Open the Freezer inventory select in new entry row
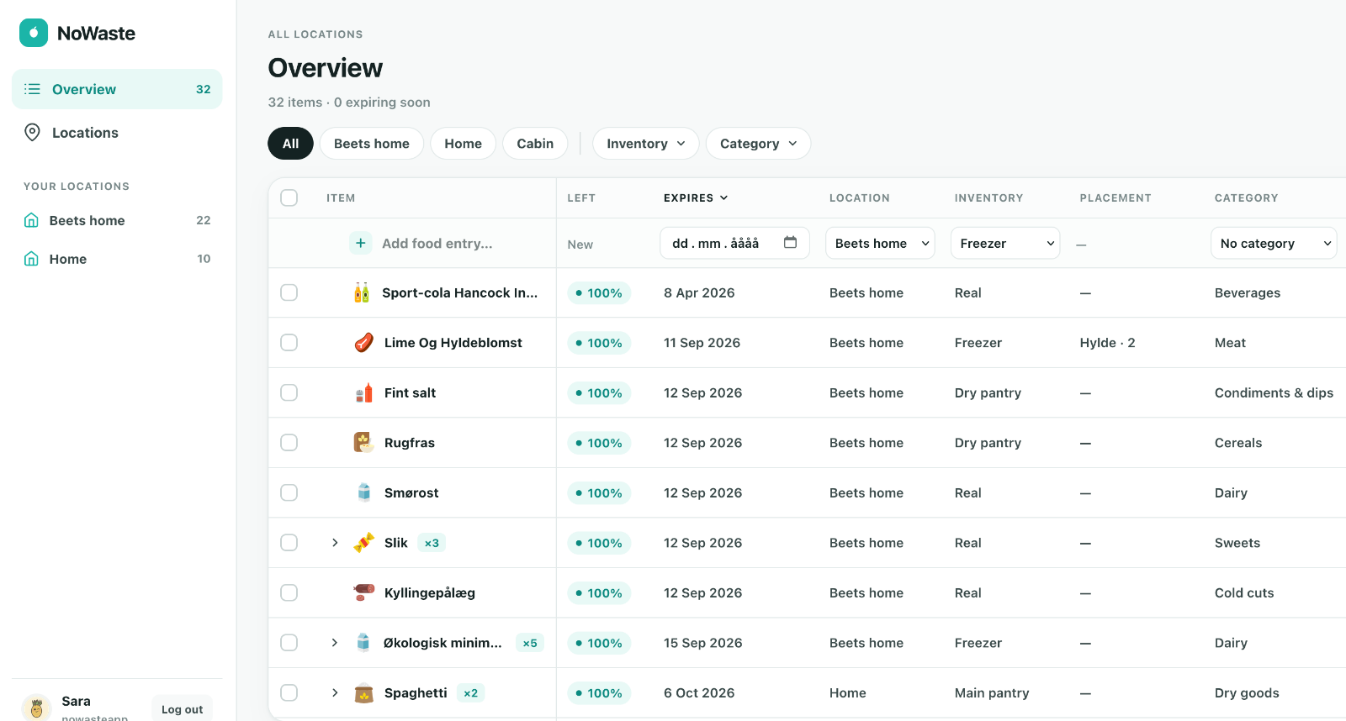Image resolution: width=1346 pixels, height=721 pixels. 1005,243
